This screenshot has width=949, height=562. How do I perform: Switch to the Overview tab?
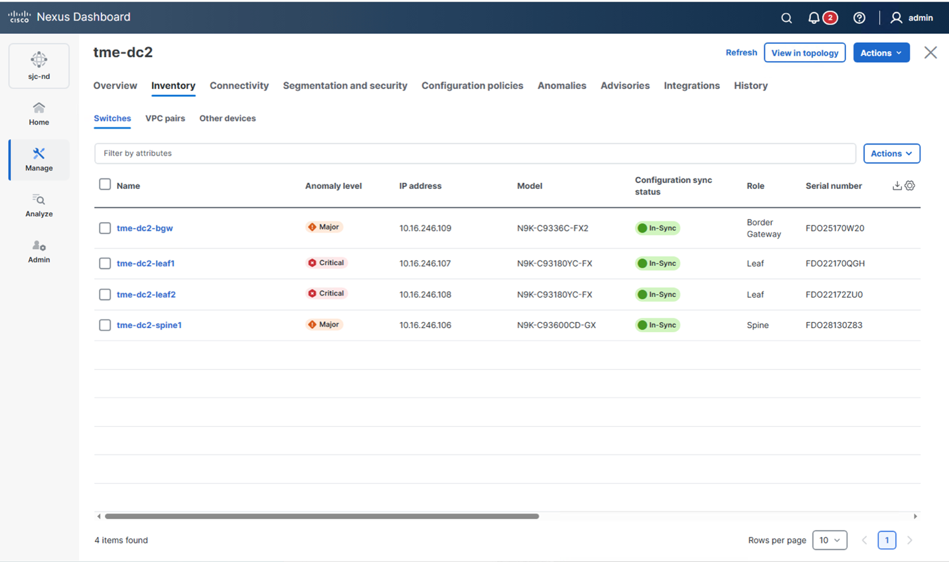pyautogui.click(x=115, y=85)
